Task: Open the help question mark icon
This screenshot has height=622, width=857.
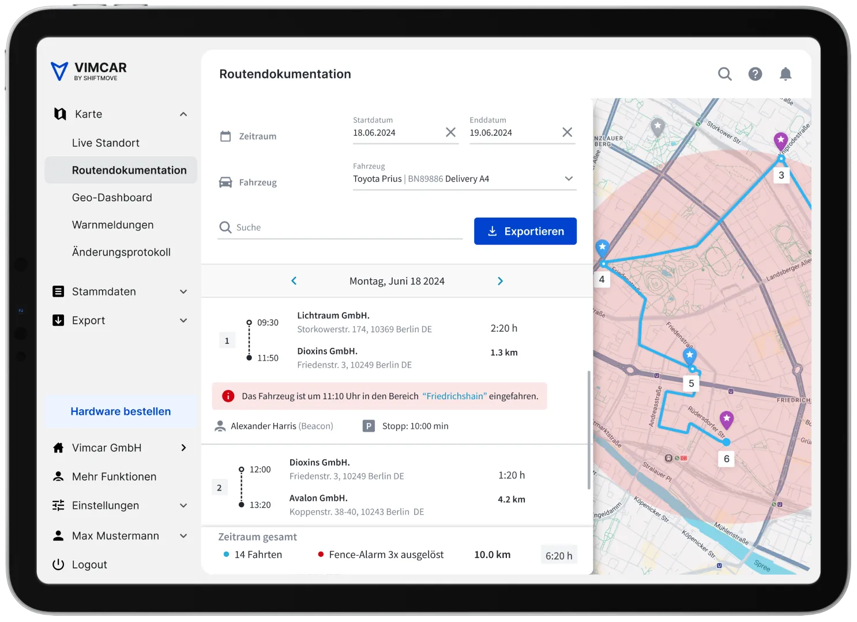Action: tap(755, 74)
